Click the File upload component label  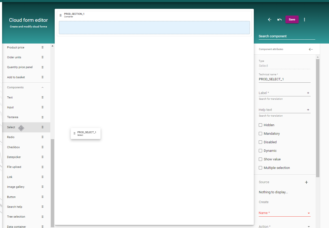[14, 167]
